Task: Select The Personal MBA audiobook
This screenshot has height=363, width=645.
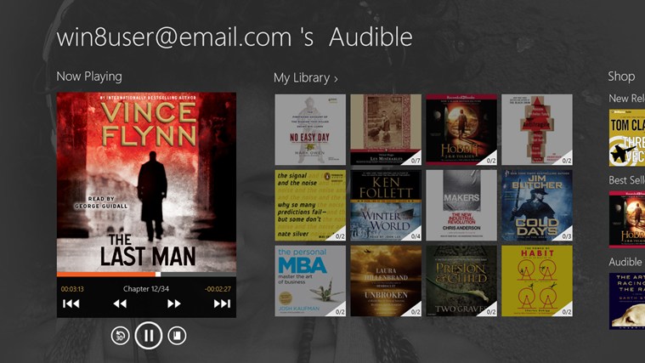Action: (x=310, y=281)
